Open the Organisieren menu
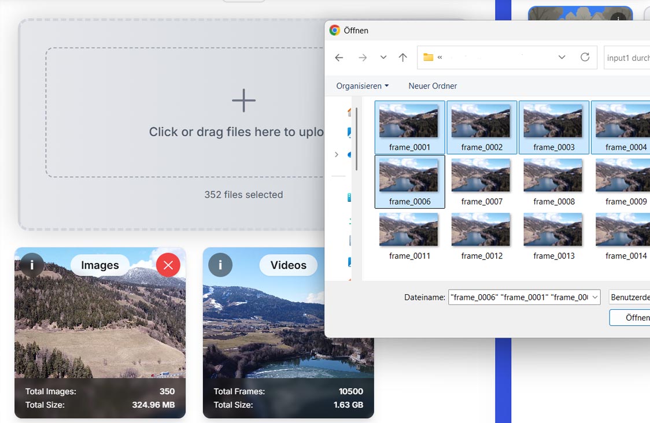 tap(361, 86)
